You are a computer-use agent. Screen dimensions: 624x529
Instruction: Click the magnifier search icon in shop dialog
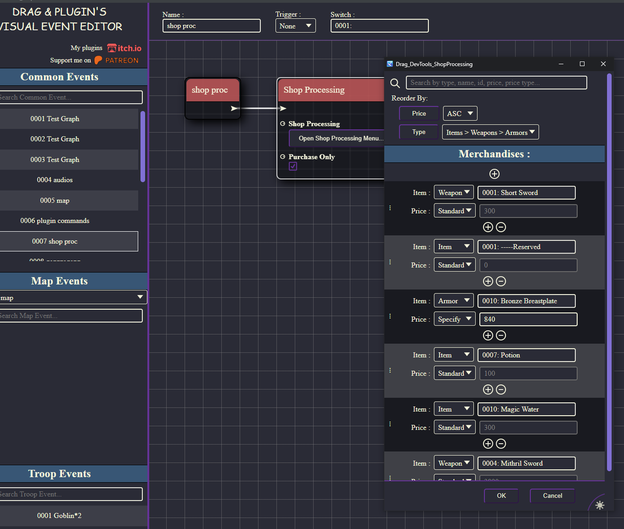(395, 83)
